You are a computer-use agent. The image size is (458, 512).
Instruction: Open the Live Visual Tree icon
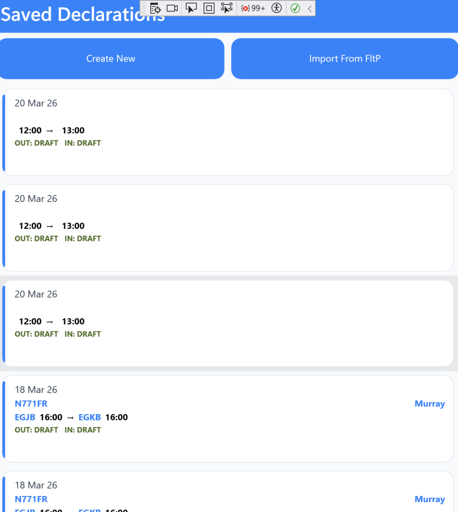155,8
